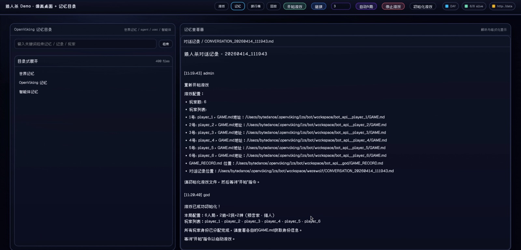Click the file path CONVERSATION_20260414_111943.md
521x250 pixels.
(x=239, y=41)
